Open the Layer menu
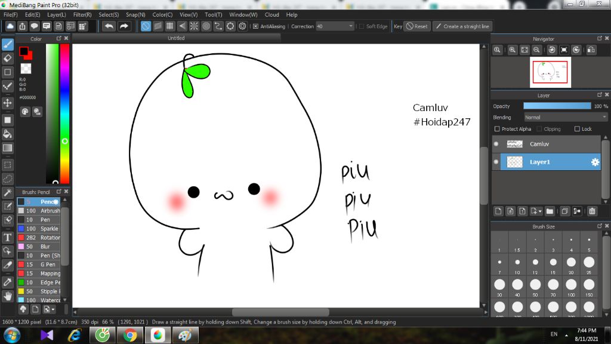The image size is (611, 344). (57, 14)
